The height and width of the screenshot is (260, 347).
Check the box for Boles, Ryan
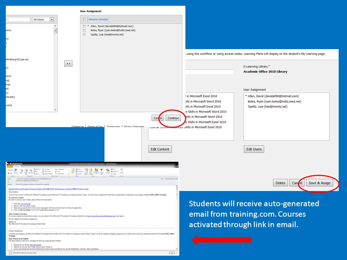click(x=84, y=30)
